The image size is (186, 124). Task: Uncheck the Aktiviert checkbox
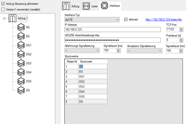126,19
